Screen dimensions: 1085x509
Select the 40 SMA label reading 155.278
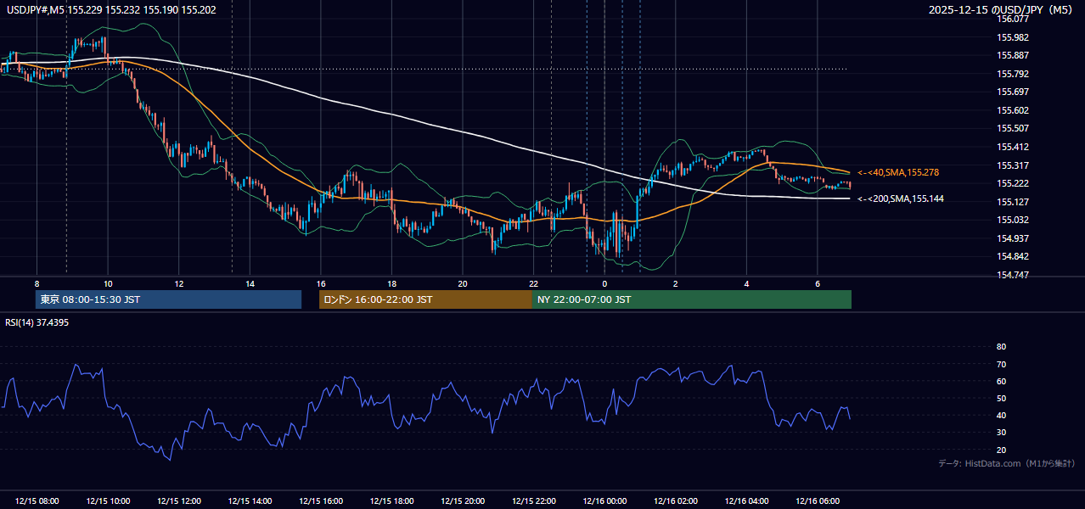[x=898, y=172]
